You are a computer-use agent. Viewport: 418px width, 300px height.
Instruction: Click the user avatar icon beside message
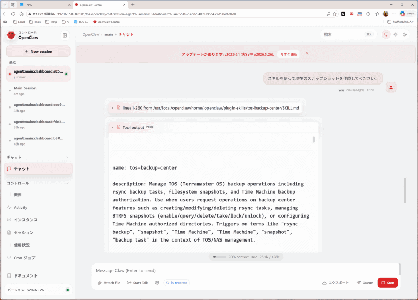click(391, 87)
